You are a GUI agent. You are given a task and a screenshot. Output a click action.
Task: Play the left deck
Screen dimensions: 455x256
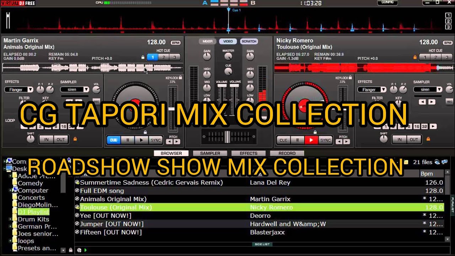click(141, 140)
